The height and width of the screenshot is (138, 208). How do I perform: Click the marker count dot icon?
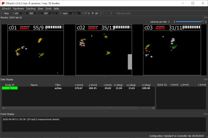tap(93, 13)
